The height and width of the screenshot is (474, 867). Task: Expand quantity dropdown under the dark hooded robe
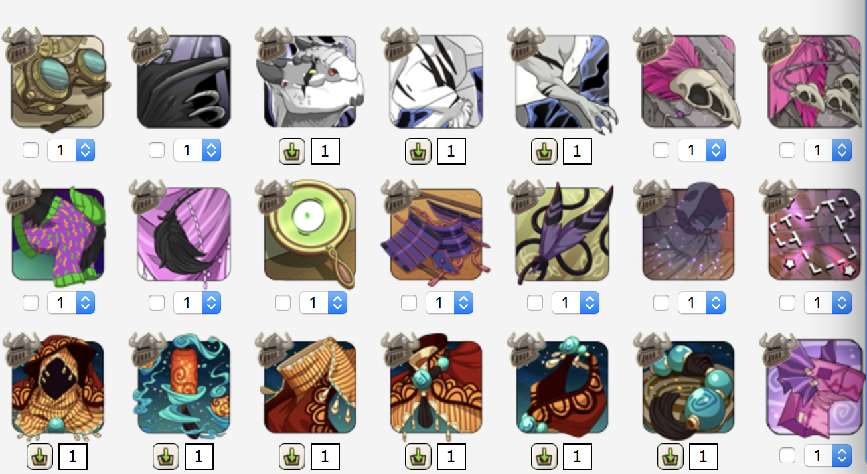[x=702, y=303]
